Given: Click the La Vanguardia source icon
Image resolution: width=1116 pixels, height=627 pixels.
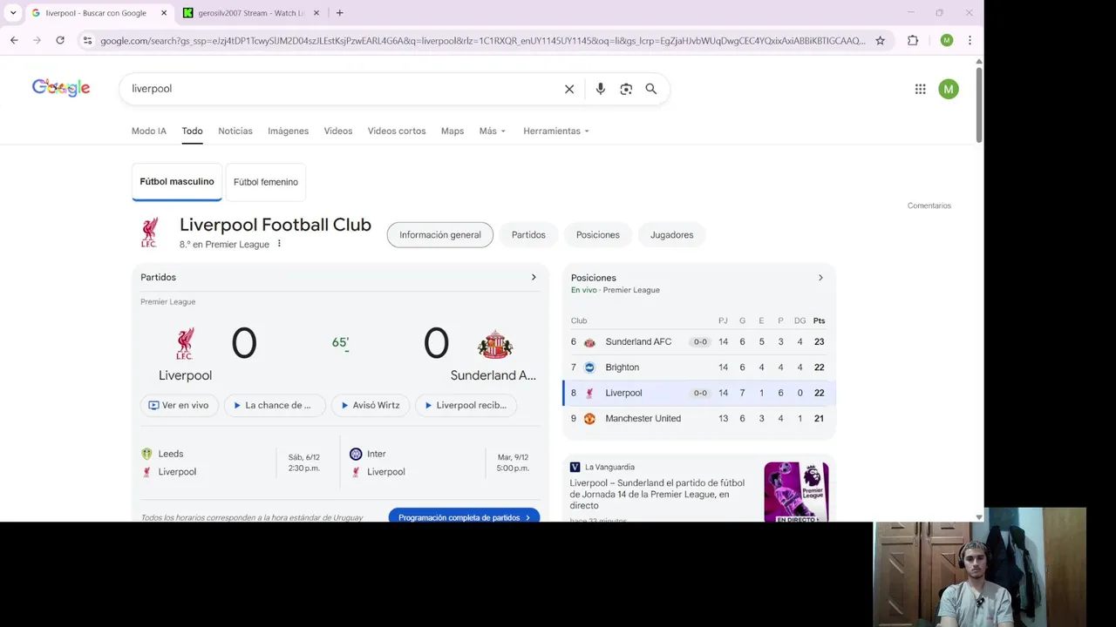Looking at the screenshot, I should tap(575, 467).
